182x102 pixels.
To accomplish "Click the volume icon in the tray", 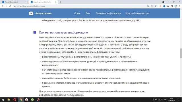I will [x=162, y=100].
